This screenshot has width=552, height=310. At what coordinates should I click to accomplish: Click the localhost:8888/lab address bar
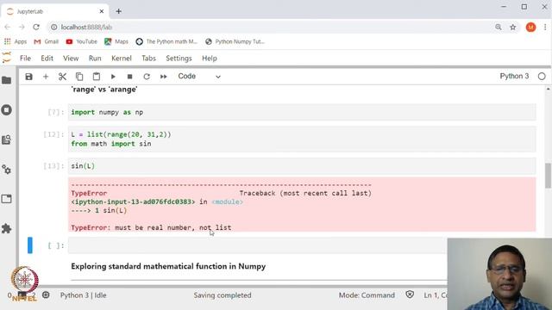coord(269,27)
